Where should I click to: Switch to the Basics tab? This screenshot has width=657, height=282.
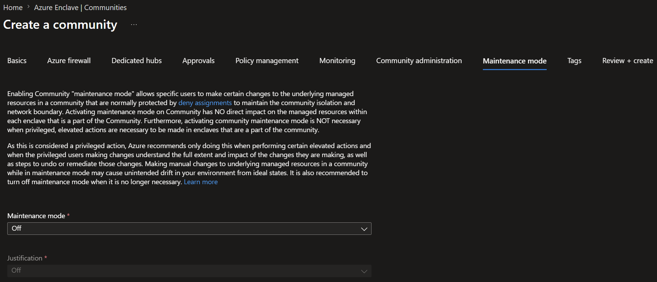point(17,61)
